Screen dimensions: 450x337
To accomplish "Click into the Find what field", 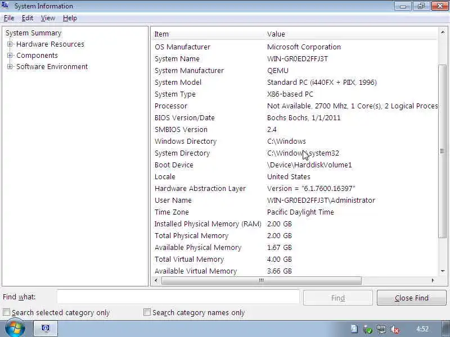I will (x=178, y=297).
